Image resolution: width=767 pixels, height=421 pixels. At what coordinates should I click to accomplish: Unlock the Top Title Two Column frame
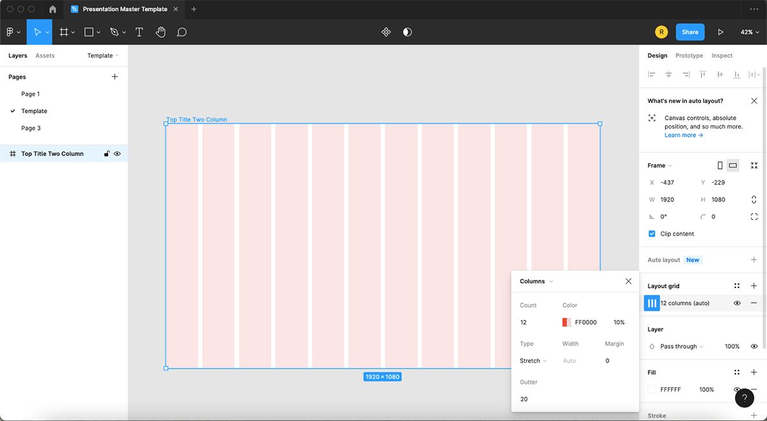[x=106, y=154]
